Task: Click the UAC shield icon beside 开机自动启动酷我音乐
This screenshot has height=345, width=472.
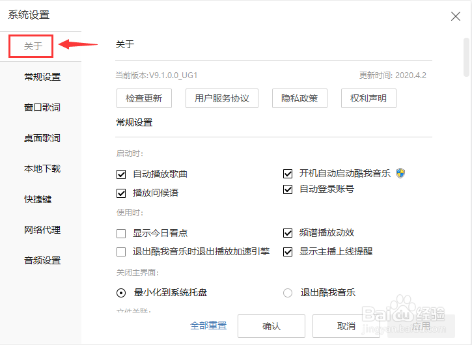Action: point(400,173)
